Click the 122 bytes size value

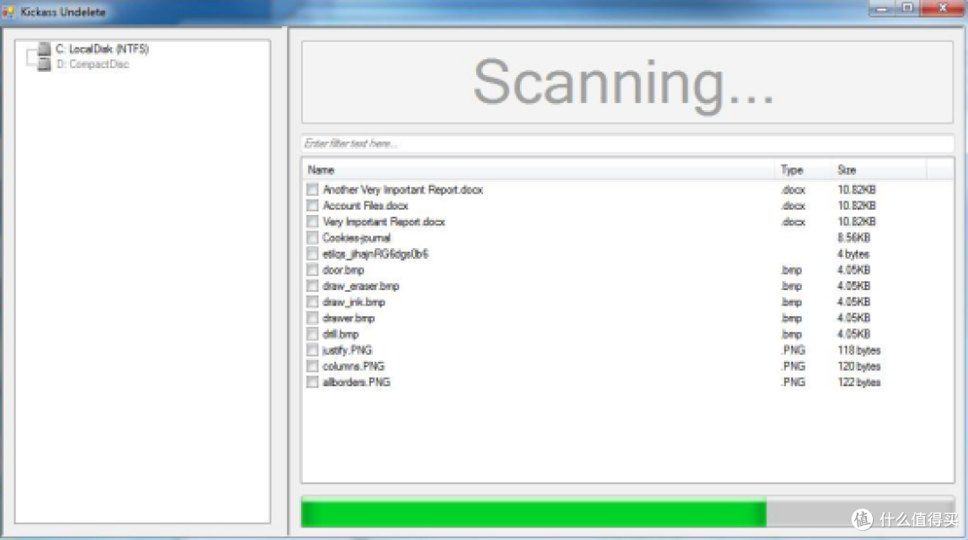coord(859,382)
